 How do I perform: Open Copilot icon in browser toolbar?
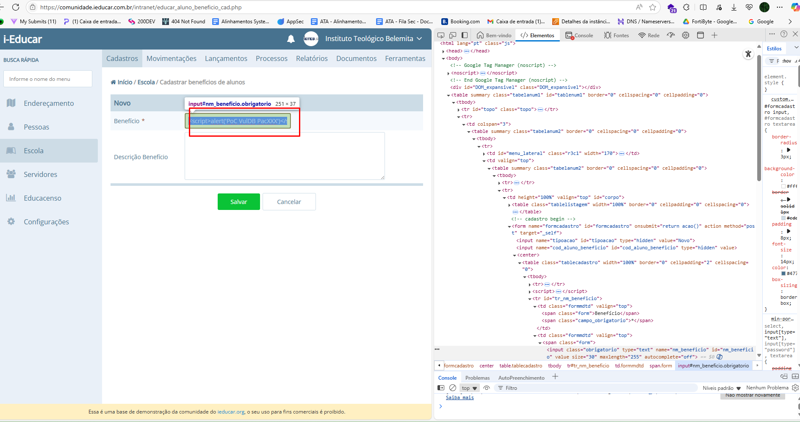(795, 7)
